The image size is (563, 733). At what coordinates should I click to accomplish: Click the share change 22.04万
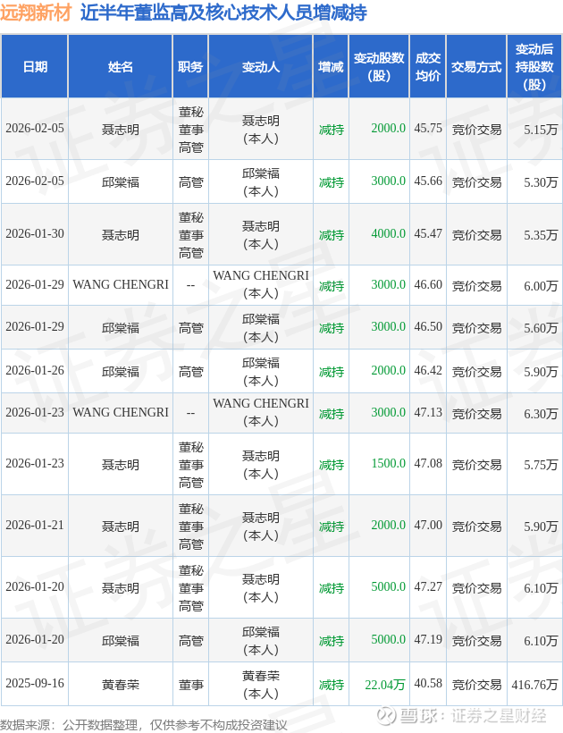tap(385, 685)
